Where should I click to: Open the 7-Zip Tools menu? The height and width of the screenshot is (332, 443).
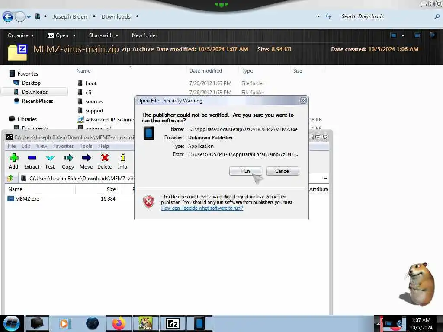click(86, 146)
